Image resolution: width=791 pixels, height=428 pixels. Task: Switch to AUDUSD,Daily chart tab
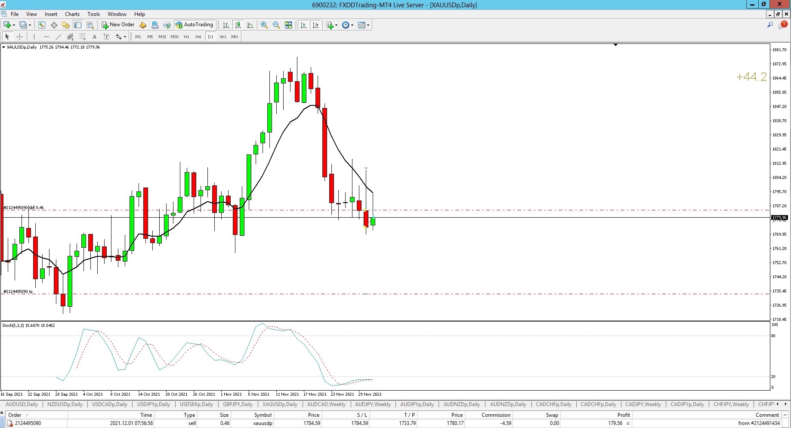coord(22,404)
